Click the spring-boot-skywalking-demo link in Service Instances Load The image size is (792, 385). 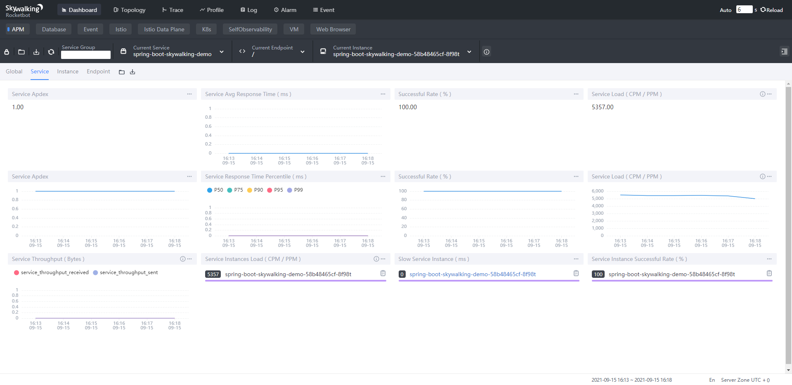tap(288, 274)
